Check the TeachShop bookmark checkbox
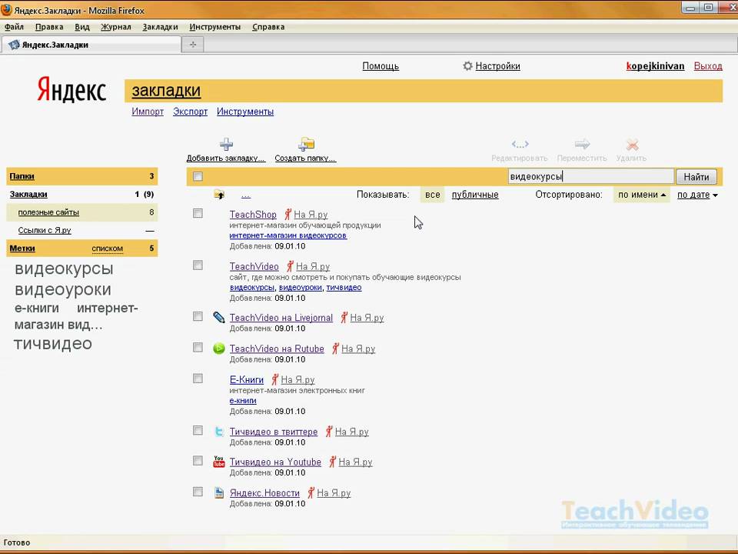This screenshot has width=738, height=554. tap(198, 213)
